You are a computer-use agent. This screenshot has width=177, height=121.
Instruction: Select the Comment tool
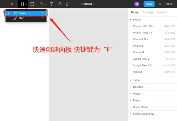coord(68,4)
